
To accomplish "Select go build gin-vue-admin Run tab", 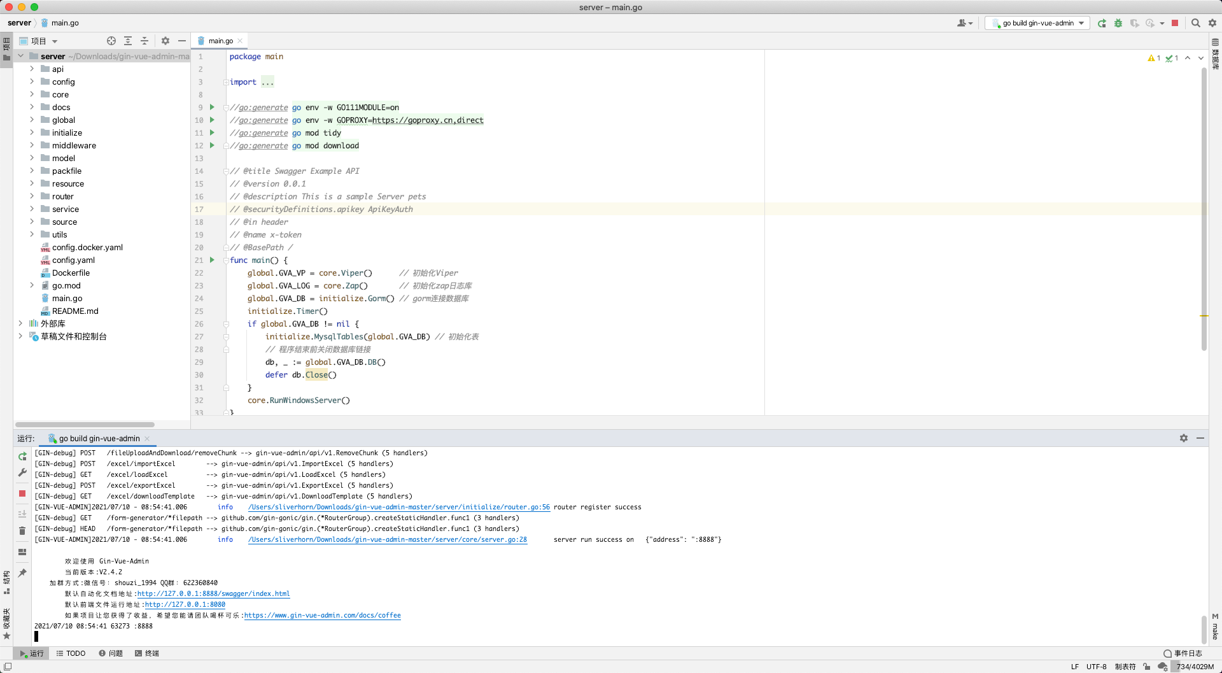I will click(x=99, y=439).
